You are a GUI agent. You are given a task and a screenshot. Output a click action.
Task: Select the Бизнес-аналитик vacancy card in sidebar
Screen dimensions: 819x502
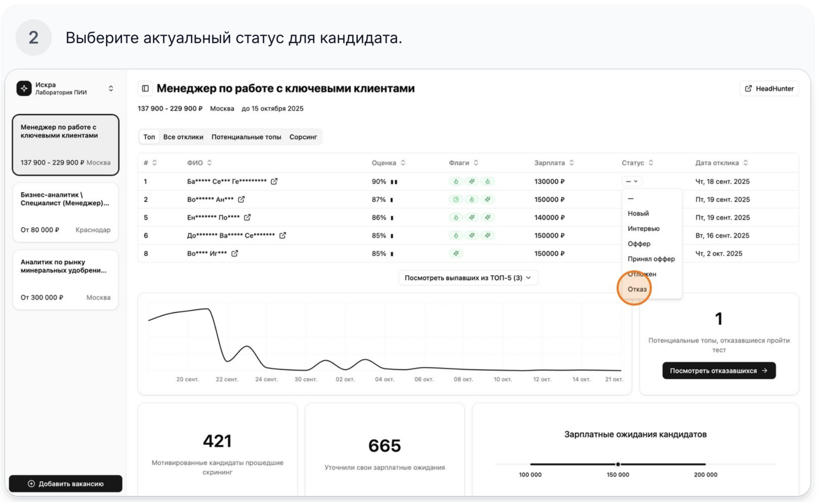(66, 212)
